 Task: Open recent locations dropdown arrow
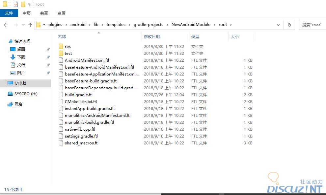coord(23,25)
